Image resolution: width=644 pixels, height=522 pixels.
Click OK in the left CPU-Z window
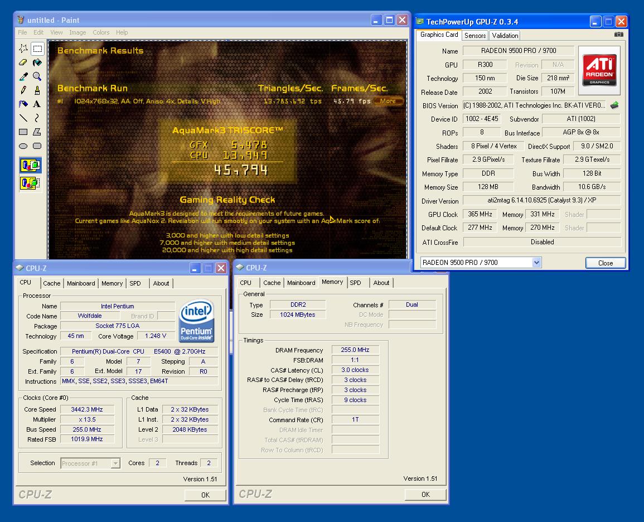[x=205, y=495]
